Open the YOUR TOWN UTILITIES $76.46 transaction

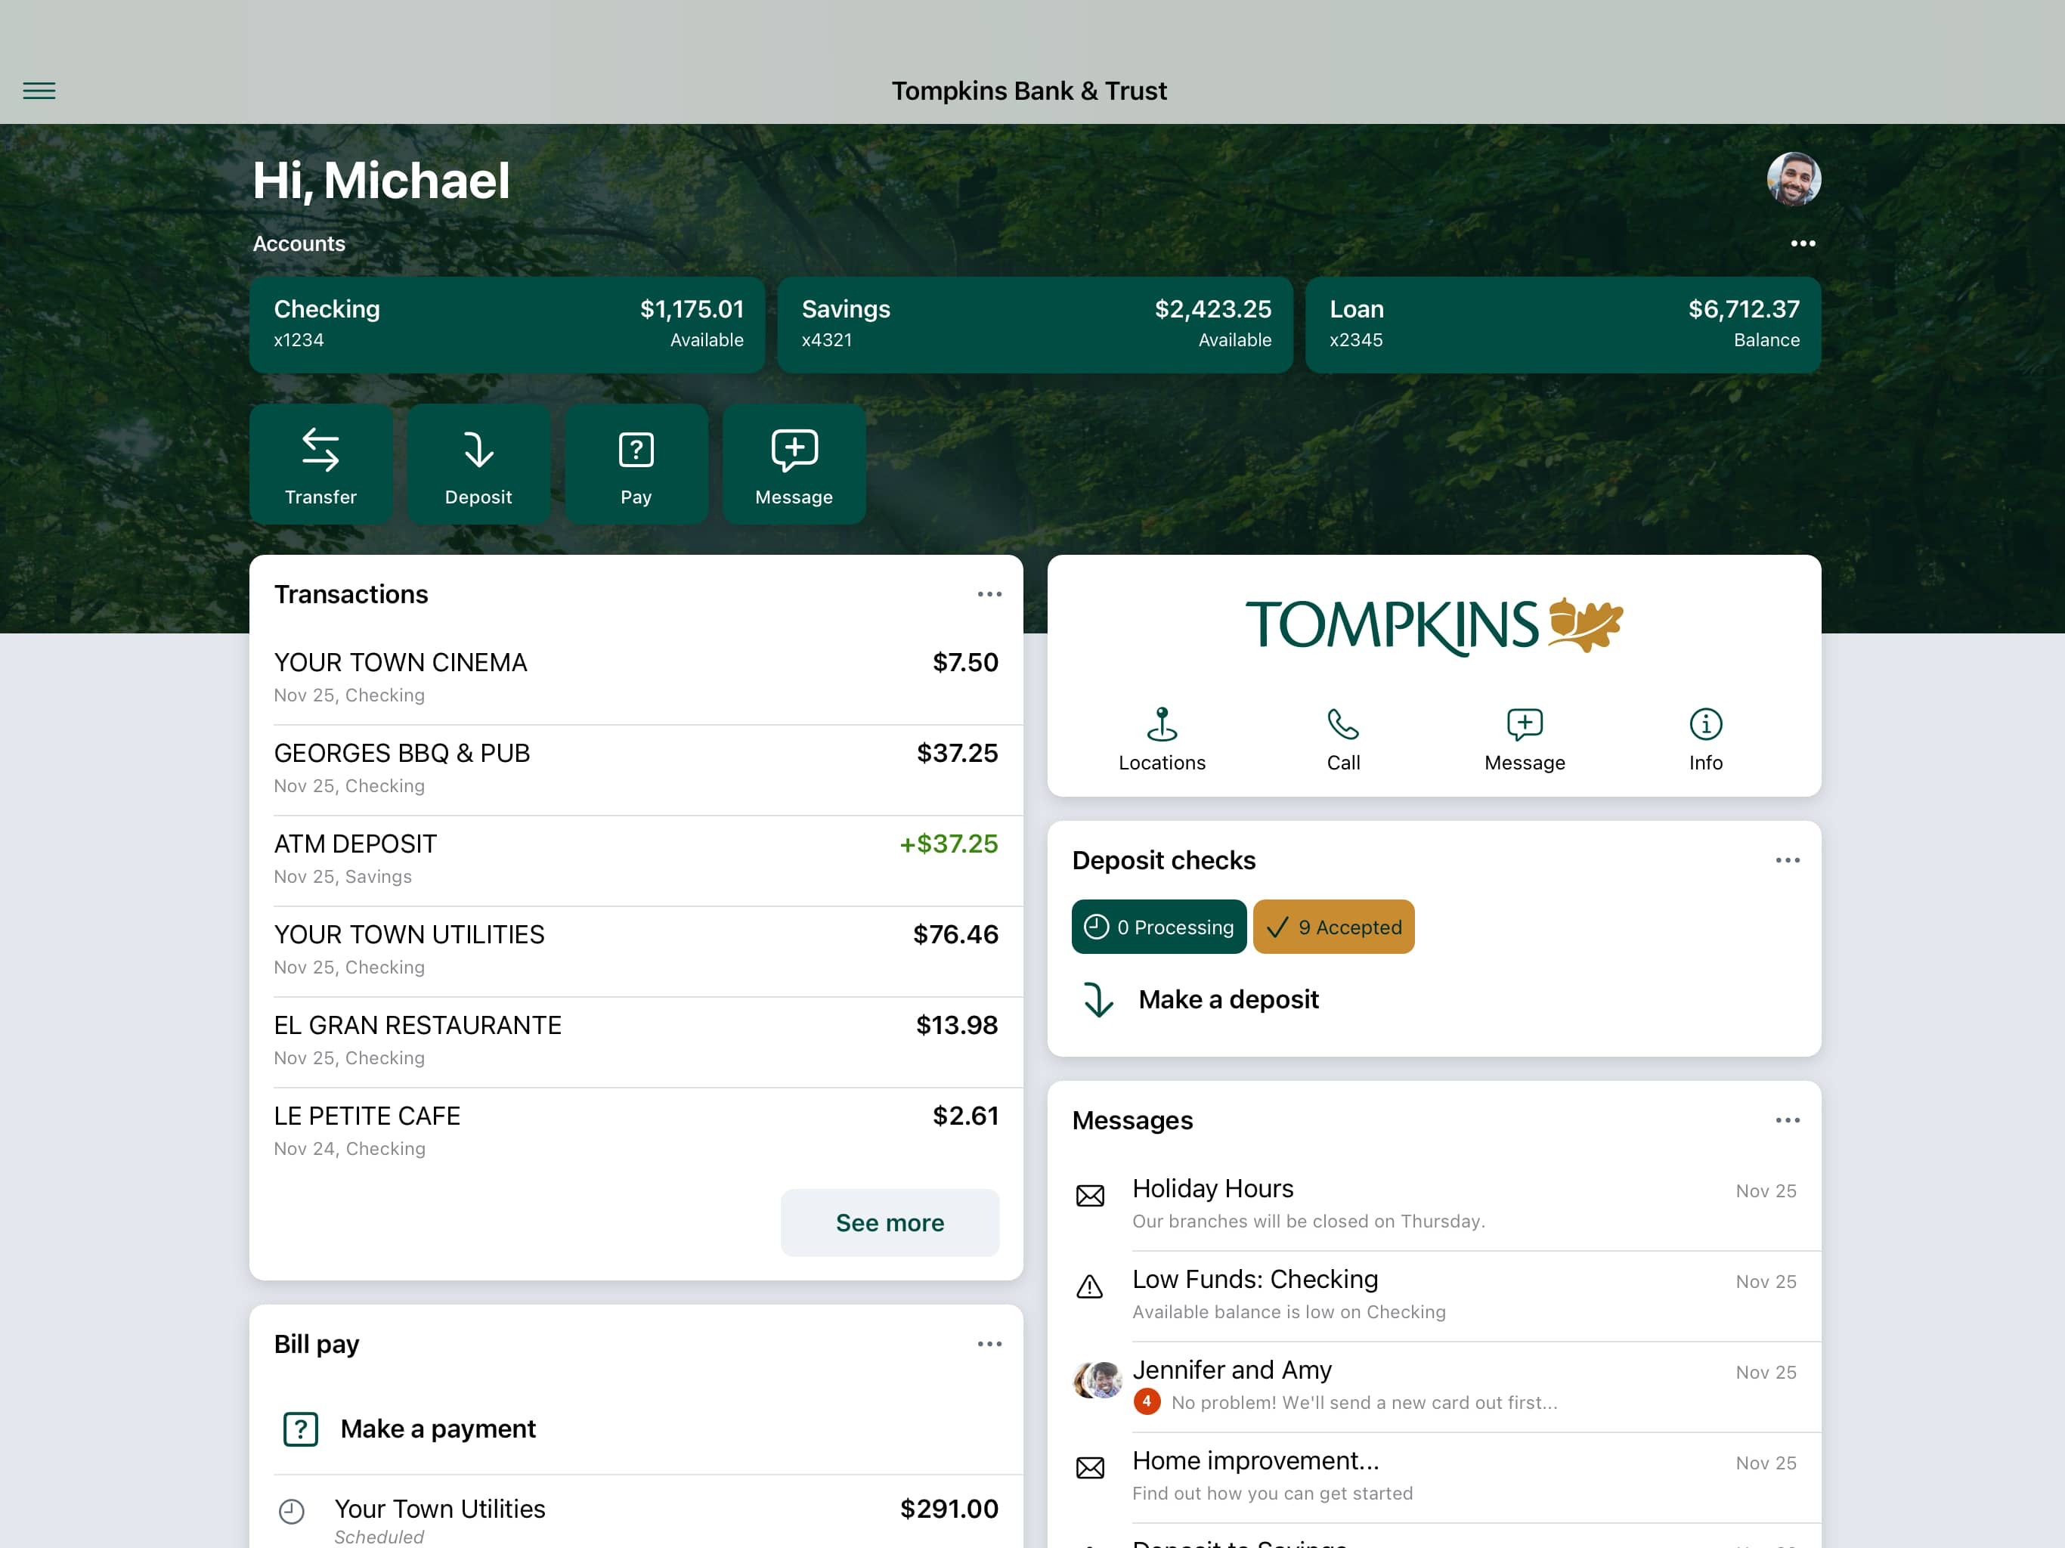(x=636, y=950)
